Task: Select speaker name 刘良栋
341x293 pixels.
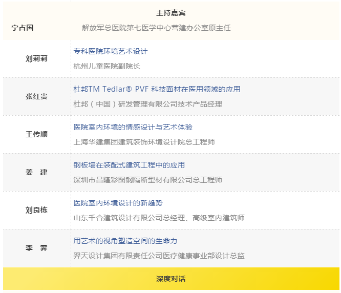Action: (36, 210)
